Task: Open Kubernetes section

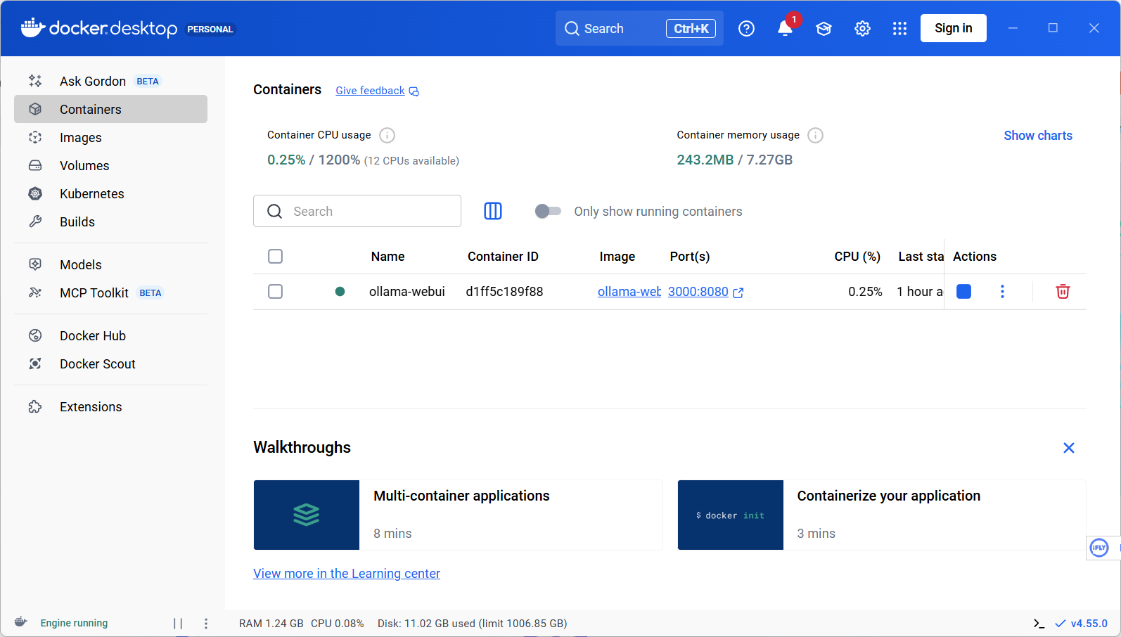Action: tap(110, 193)
